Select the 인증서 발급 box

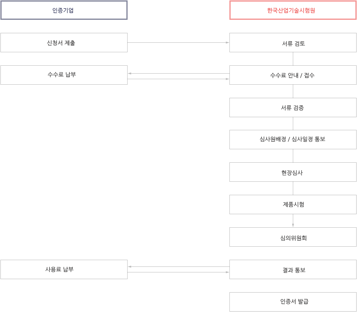[x=293, y=302]
